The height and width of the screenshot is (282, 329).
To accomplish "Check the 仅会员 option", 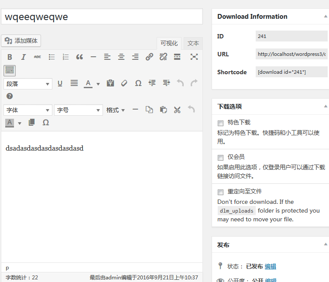I will [220, 158].
